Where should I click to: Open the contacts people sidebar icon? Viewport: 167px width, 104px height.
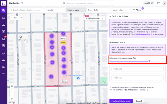coord(3,25)
